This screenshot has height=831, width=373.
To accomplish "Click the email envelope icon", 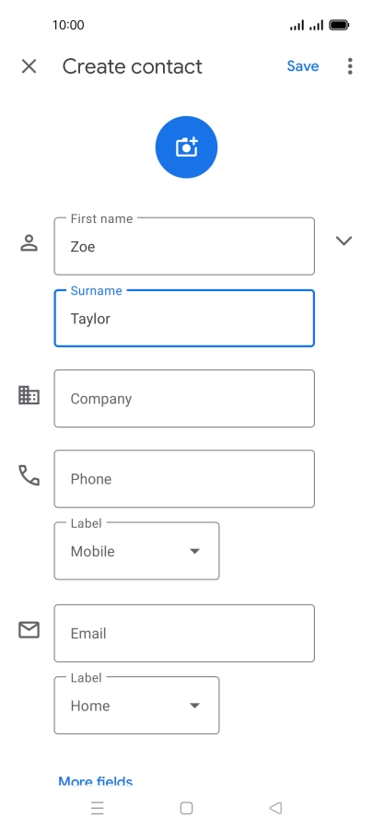I will 29,630.
